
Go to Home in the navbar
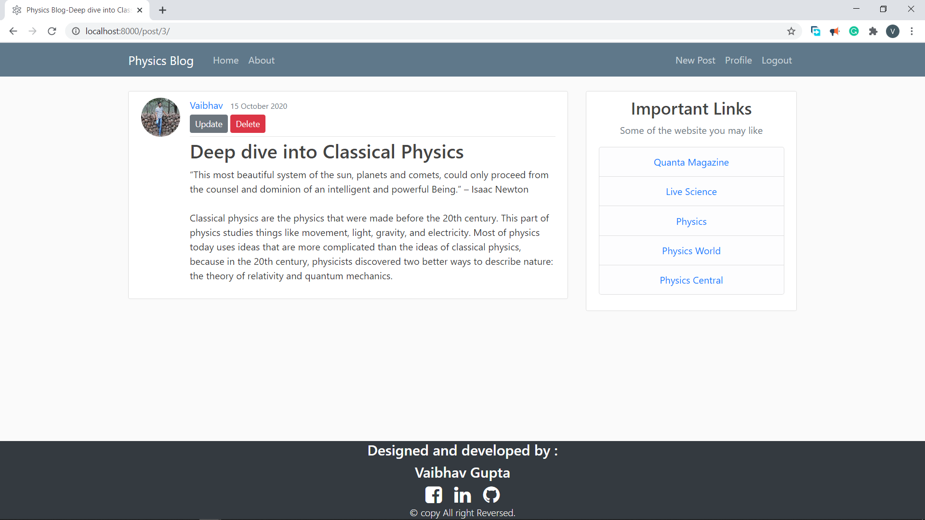[225, 60]
